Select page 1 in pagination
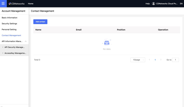 click(x=155, y=60)
